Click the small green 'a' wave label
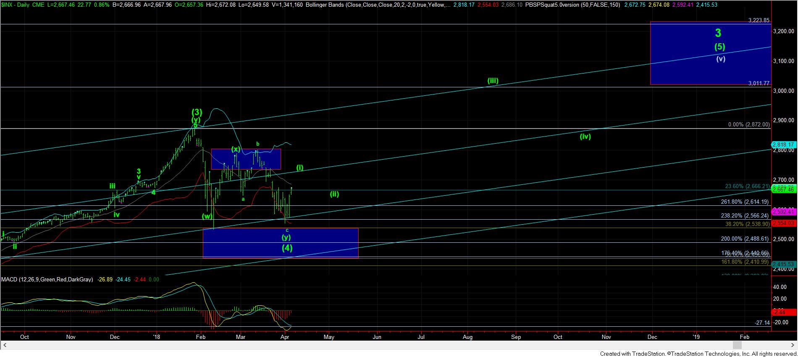 (x=243, y=199)
